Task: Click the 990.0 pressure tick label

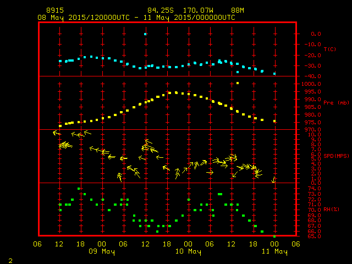Action: (313, 99)
